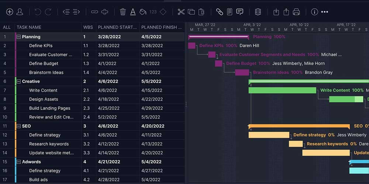This screenshot has height=184, width=369.
Task: Click the import download icon
Action: (276, 12)
